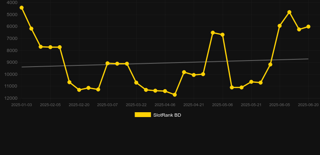
Task: Click the 2025-06-20 x-axis label
Action: coord(308,105)
